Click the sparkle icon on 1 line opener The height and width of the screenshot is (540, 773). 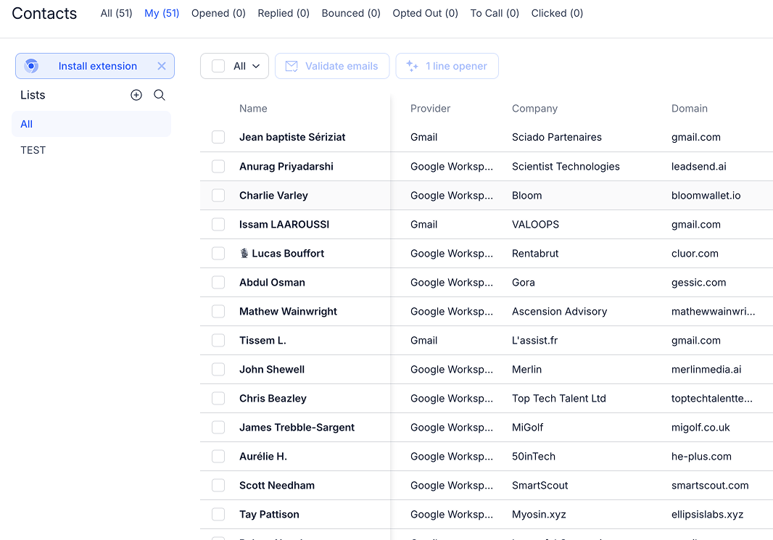412,66
